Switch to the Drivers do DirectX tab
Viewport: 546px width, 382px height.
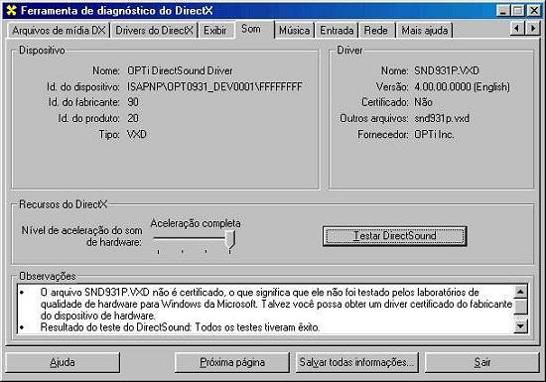[x=154, y=31]
